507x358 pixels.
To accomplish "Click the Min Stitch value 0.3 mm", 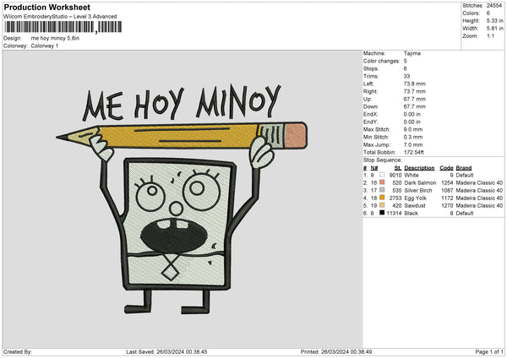I will pyautogui.click(x=413, y=137).
